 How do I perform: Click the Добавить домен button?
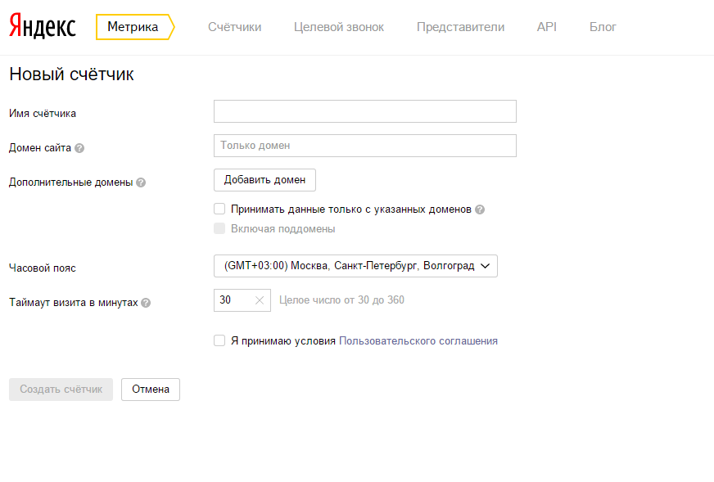coord(264,180)
